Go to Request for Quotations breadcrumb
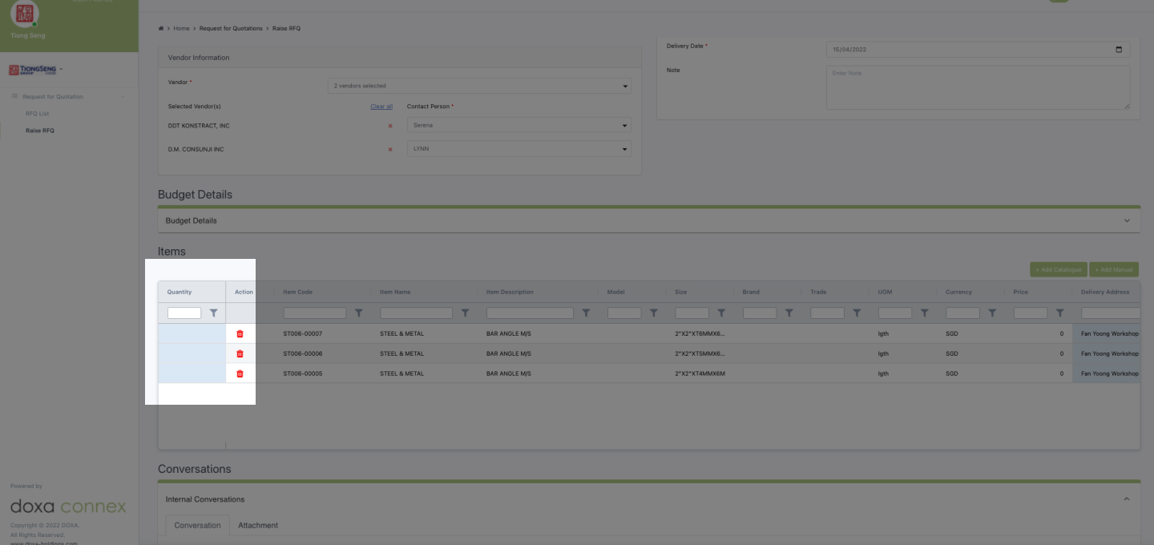 coord(231,28)
